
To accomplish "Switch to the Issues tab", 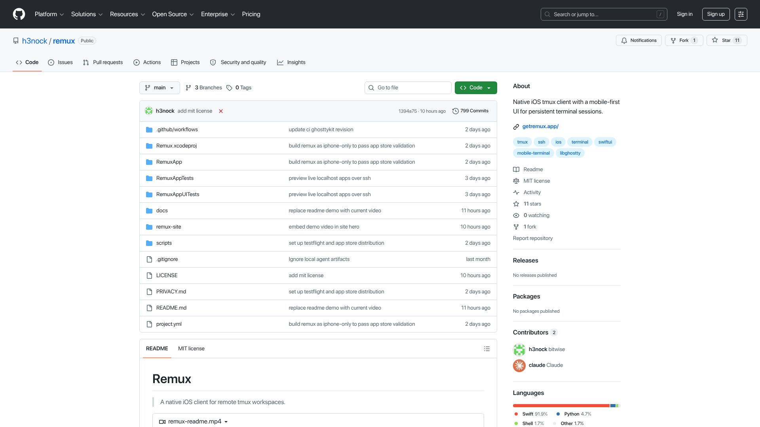I will [60, 62].
